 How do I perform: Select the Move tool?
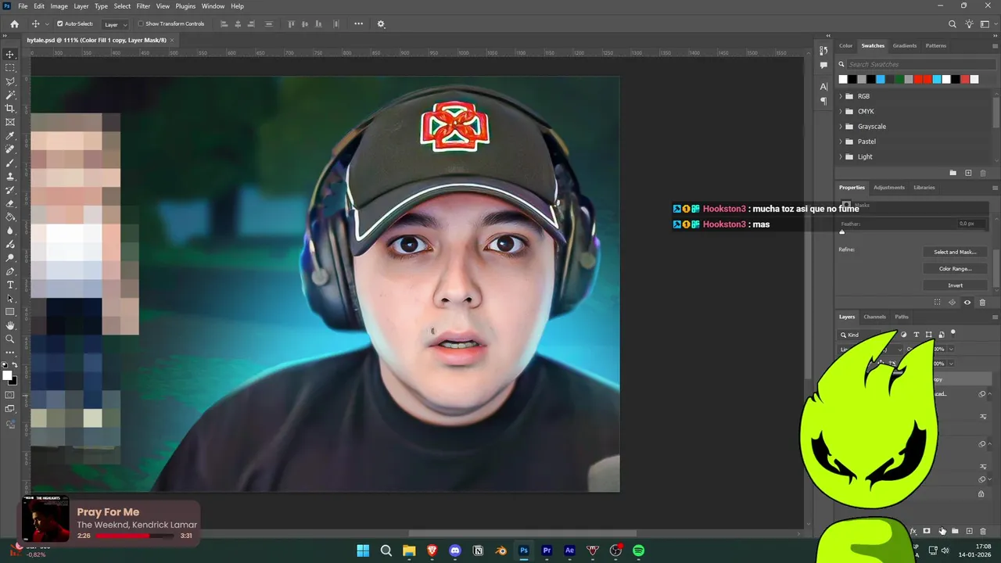(x=10, y=55)
